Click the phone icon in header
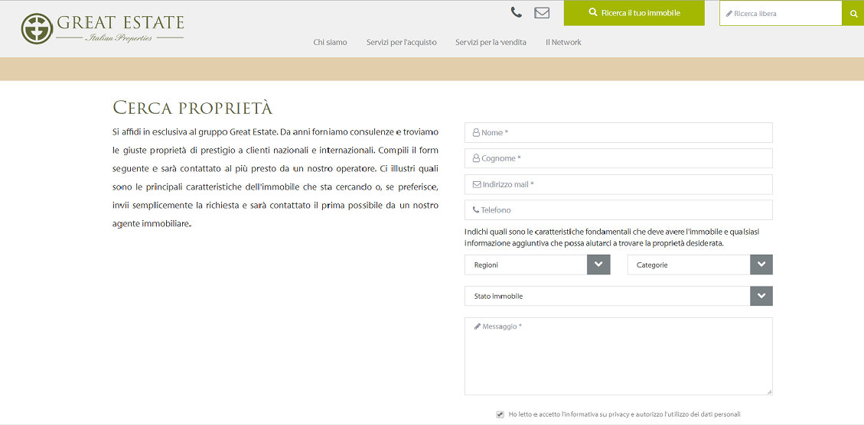This screenshot has width=864, height=425. 517,12
